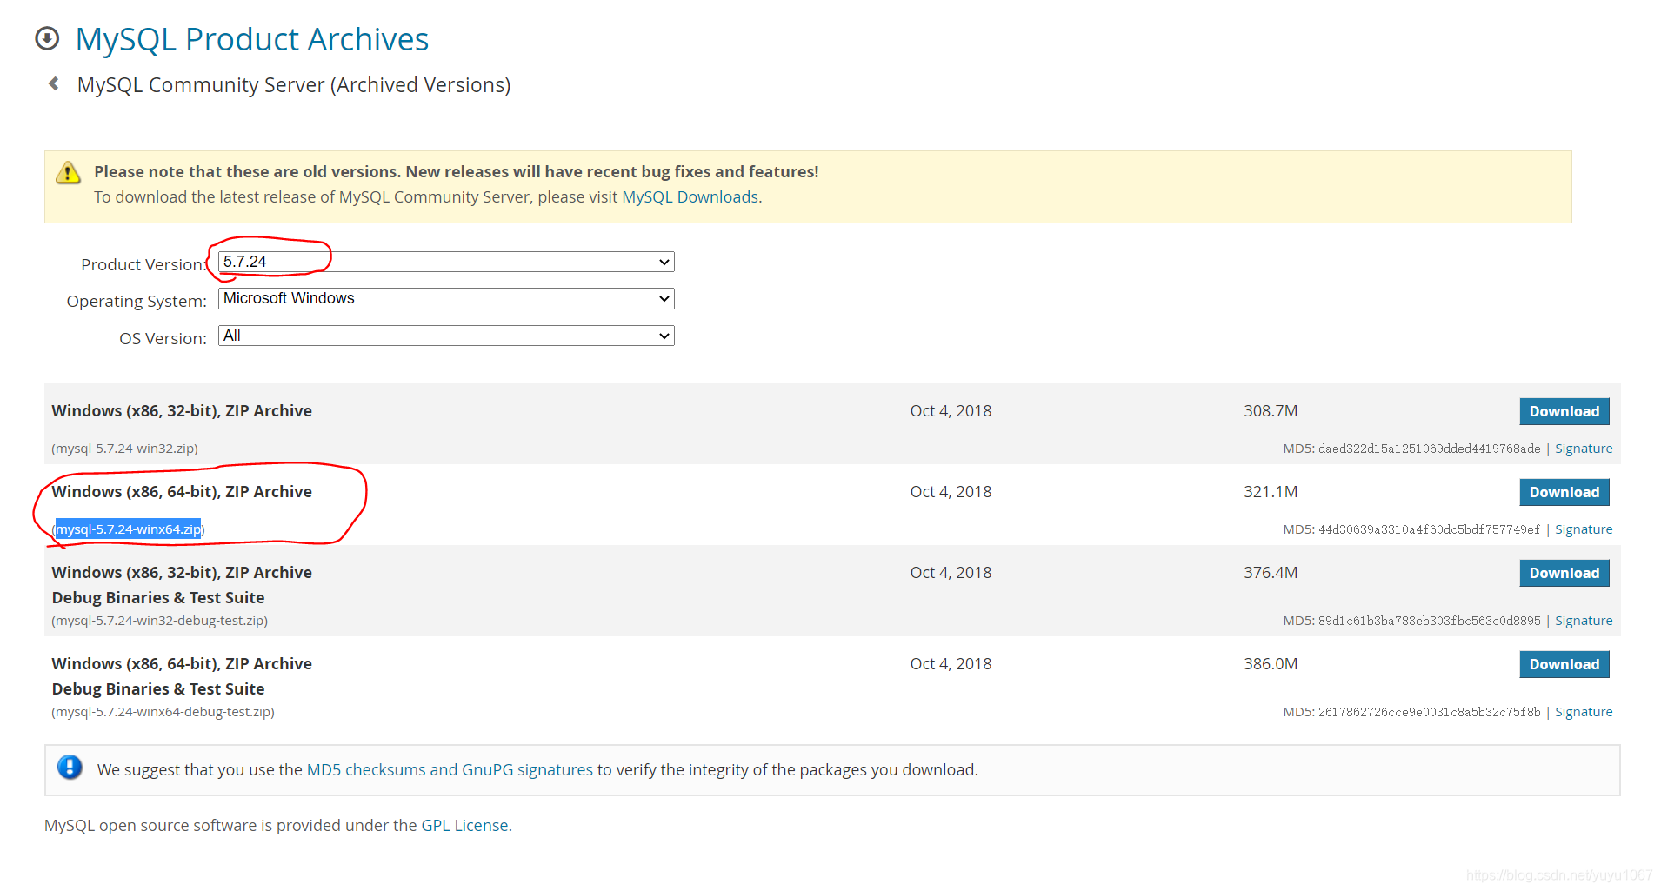Click the 386.0M file size
The width and height of the screenshot is (1661, 891).
[x=1271, y=664]
